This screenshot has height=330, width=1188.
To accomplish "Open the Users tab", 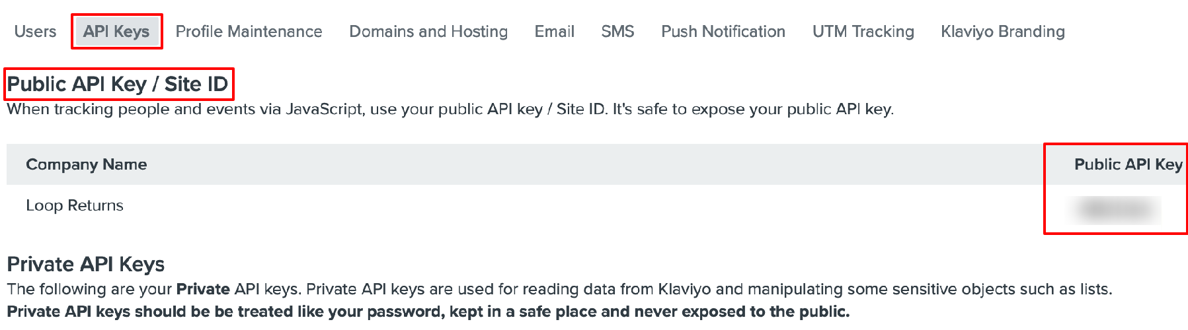I will [x=35, y=32].
